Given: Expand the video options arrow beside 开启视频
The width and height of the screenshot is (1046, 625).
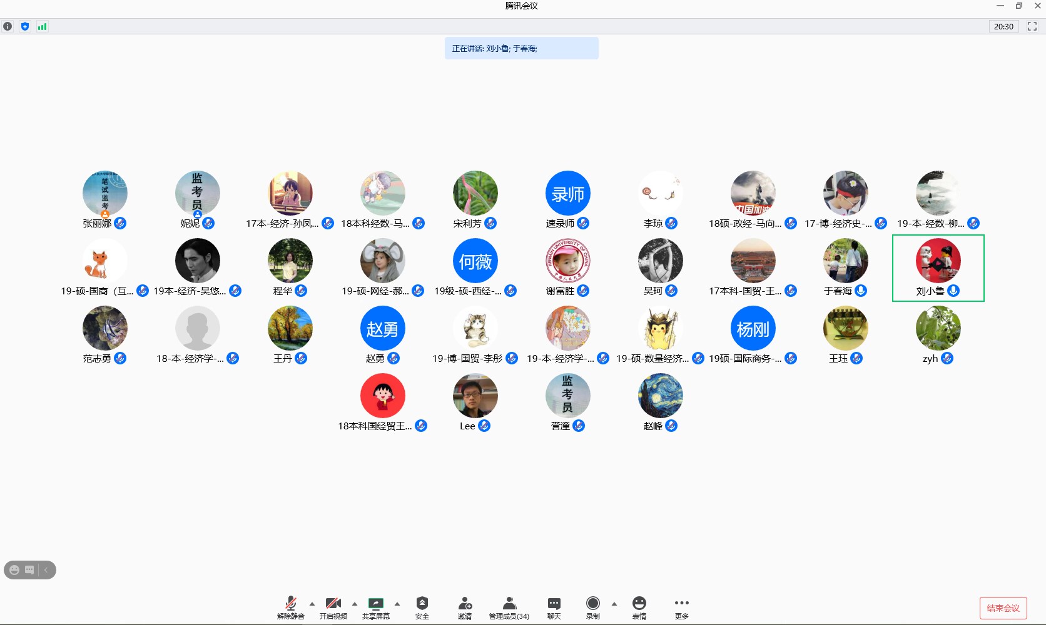Looking at the screenshot, I should coord(355,604).
